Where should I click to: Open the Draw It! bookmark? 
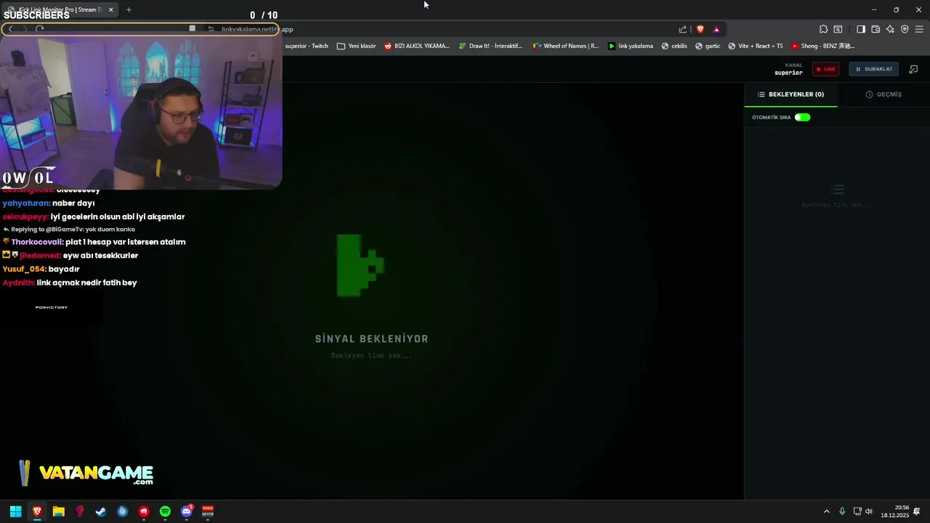(490, 46)
